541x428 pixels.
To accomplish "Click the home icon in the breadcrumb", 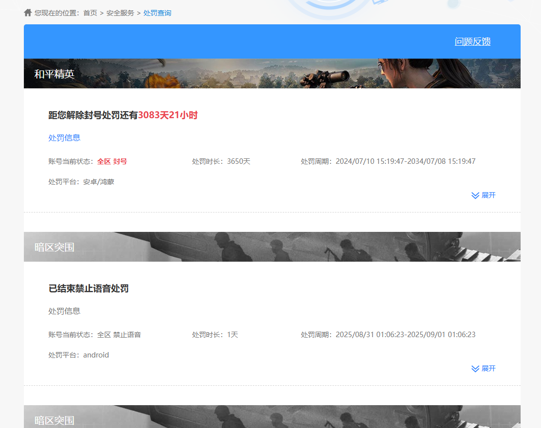I will coord(27,12).
